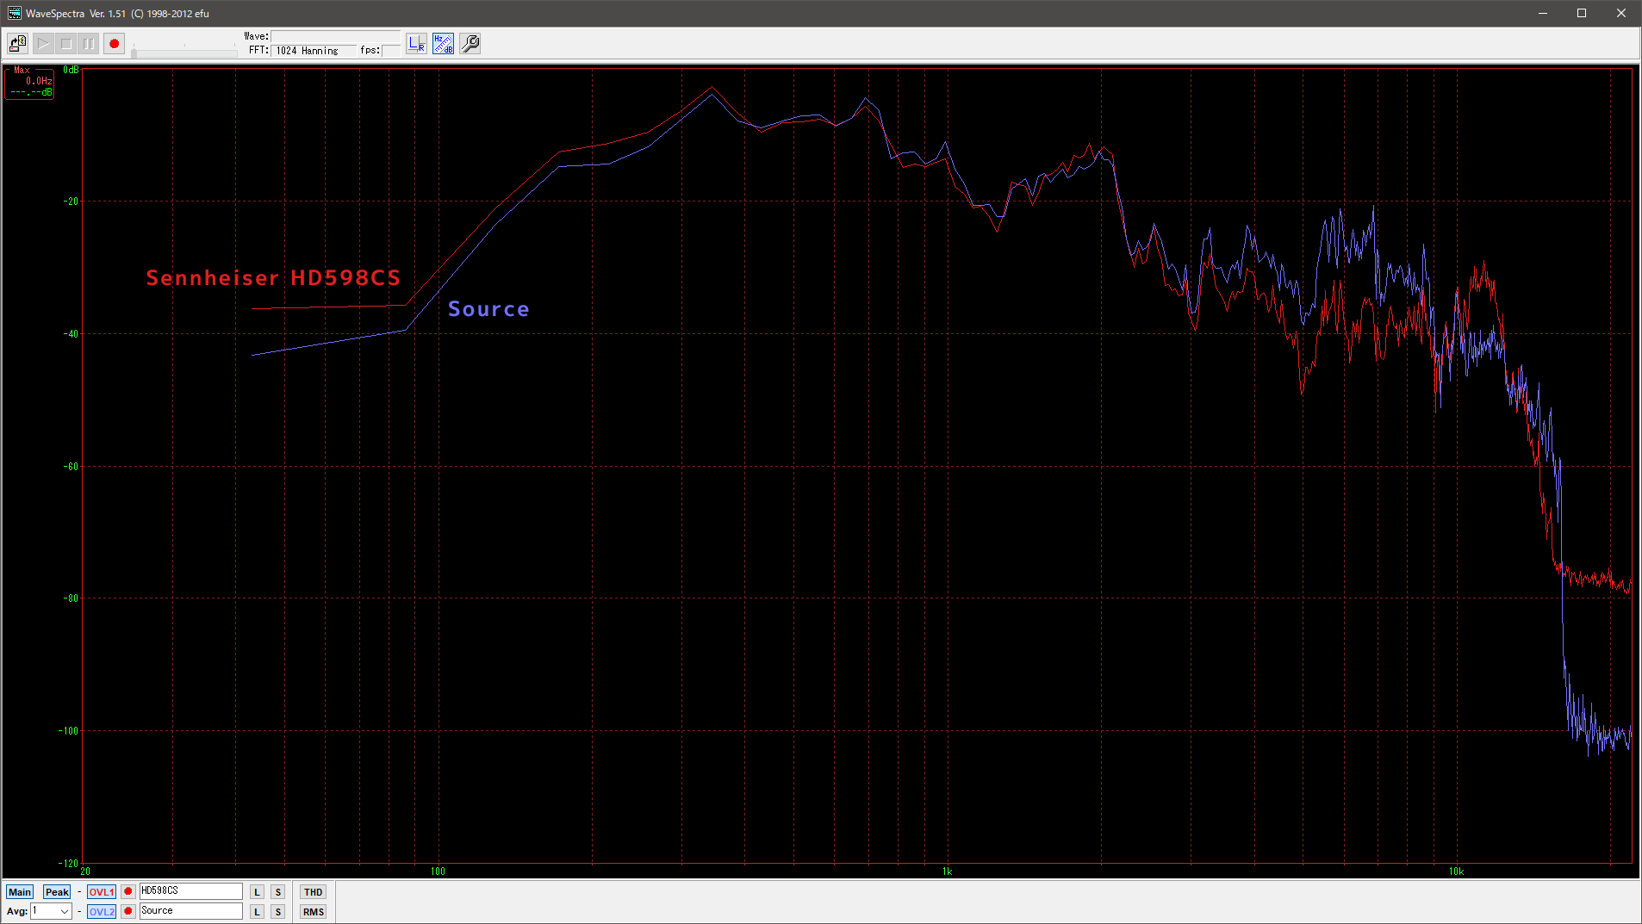The height and width of the screenshot is (924, 1642).
Task: Toggle the OVL2 overlay visibility
Action: pyautogui.click(x=101, y=911)
